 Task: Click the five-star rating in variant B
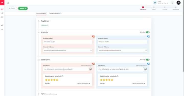[x=107, y=80]
